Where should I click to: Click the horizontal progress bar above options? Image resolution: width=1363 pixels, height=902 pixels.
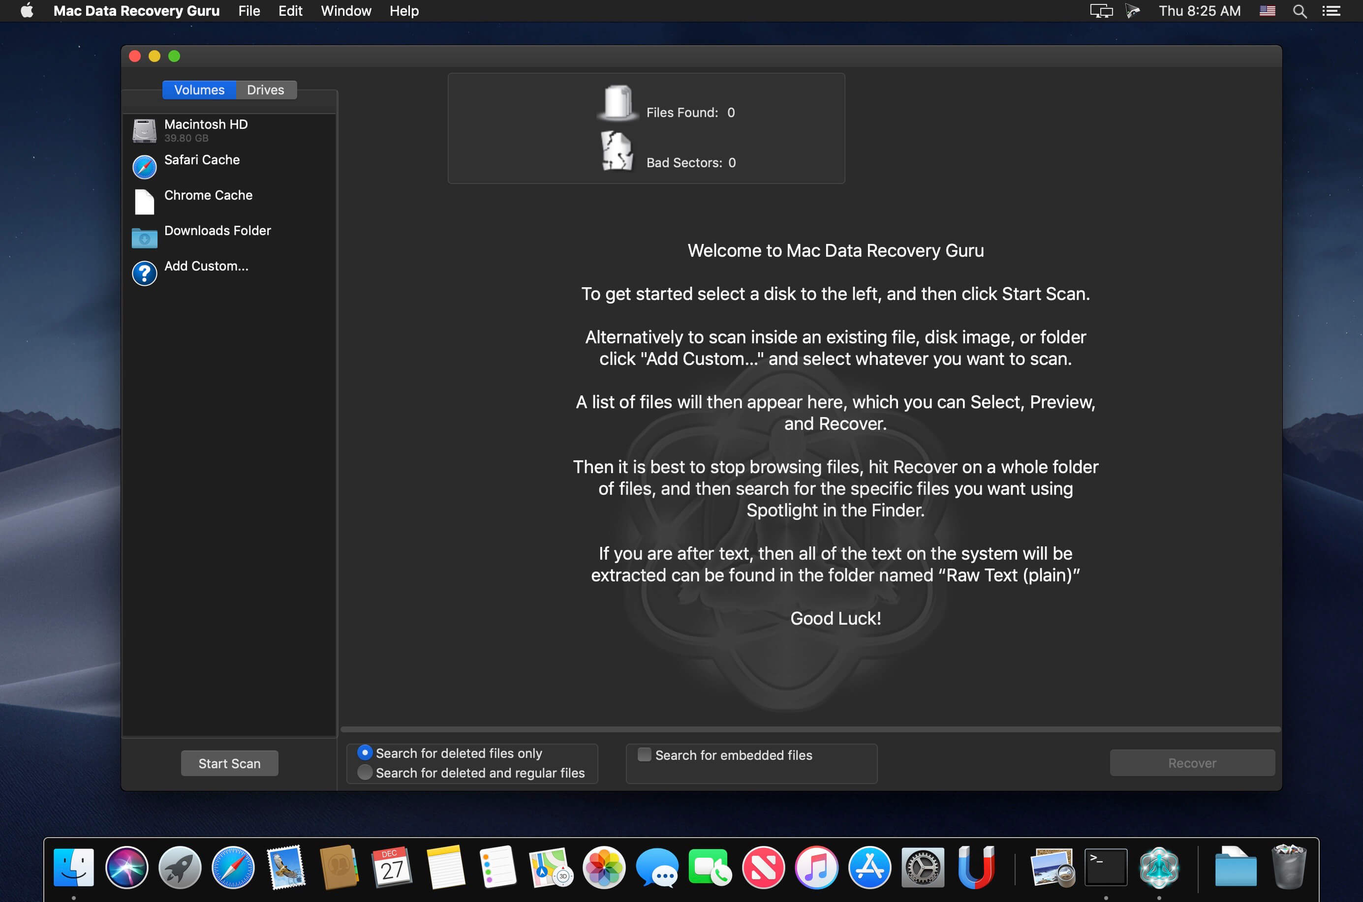810,729
